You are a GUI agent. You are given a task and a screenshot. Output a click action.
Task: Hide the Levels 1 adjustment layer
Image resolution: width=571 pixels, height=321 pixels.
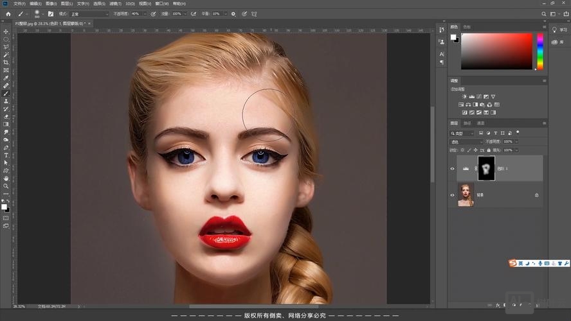tap(452, 168)
